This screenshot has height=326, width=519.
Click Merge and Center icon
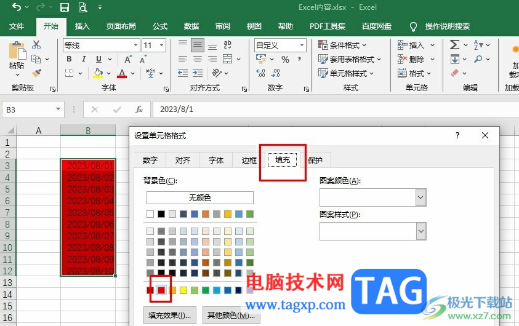pyautogui.click(x=227, y=59)
